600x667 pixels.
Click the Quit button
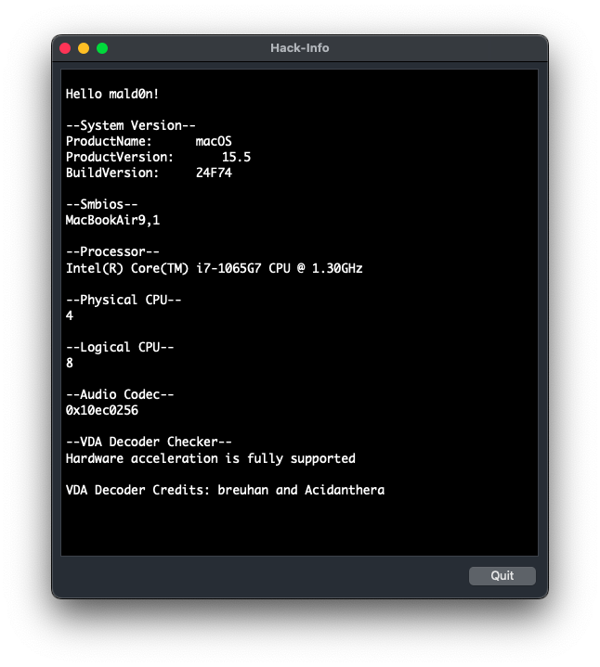click(502, 575)
